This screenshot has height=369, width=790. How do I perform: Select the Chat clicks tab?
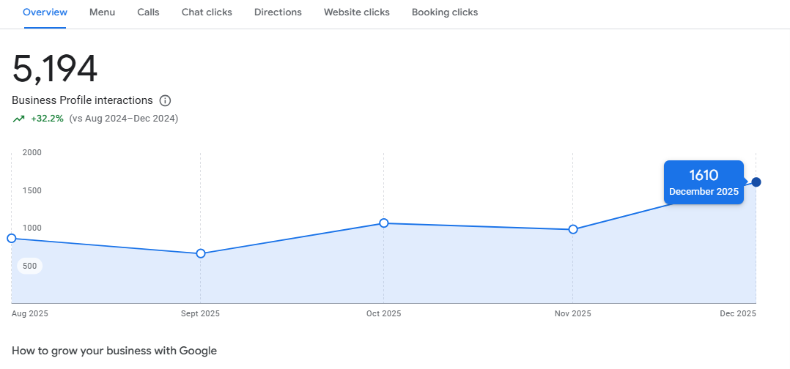pos(207,12)
